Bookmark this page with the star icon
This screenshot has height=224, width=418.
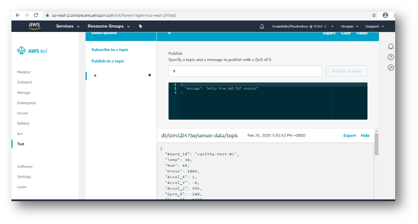pos(374,15)
